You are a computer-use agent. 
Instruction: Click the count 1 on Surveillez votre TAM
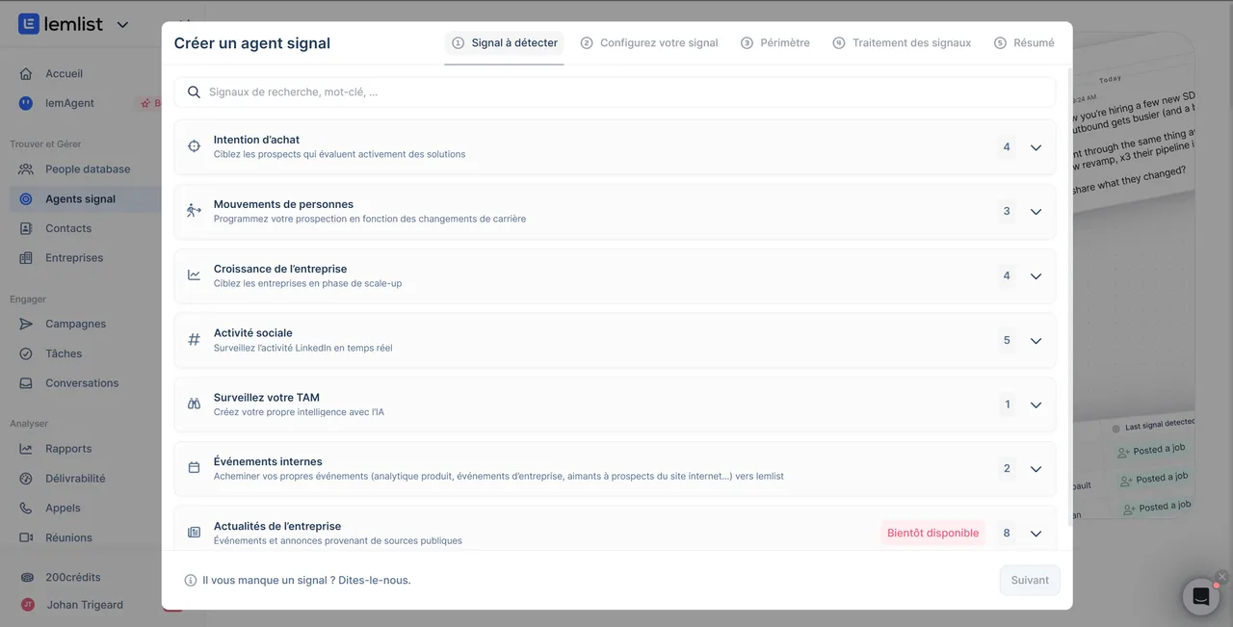pyautogui.click(x=1007, y=405)
